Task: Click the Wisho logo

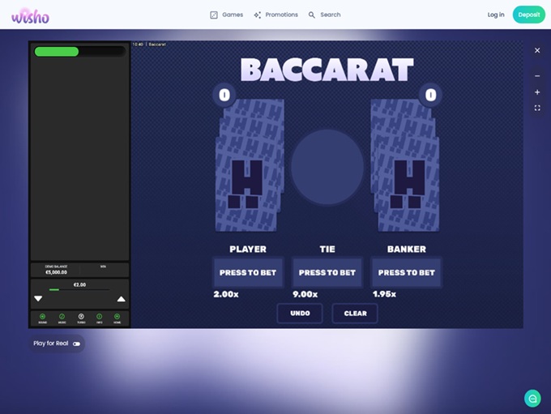Action: [30, 15]
